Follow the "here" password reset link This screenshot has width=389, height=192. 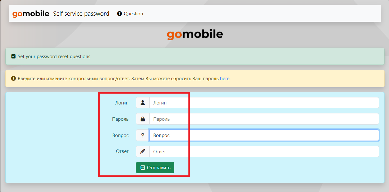pyautogui.click(x=225, y=79)
